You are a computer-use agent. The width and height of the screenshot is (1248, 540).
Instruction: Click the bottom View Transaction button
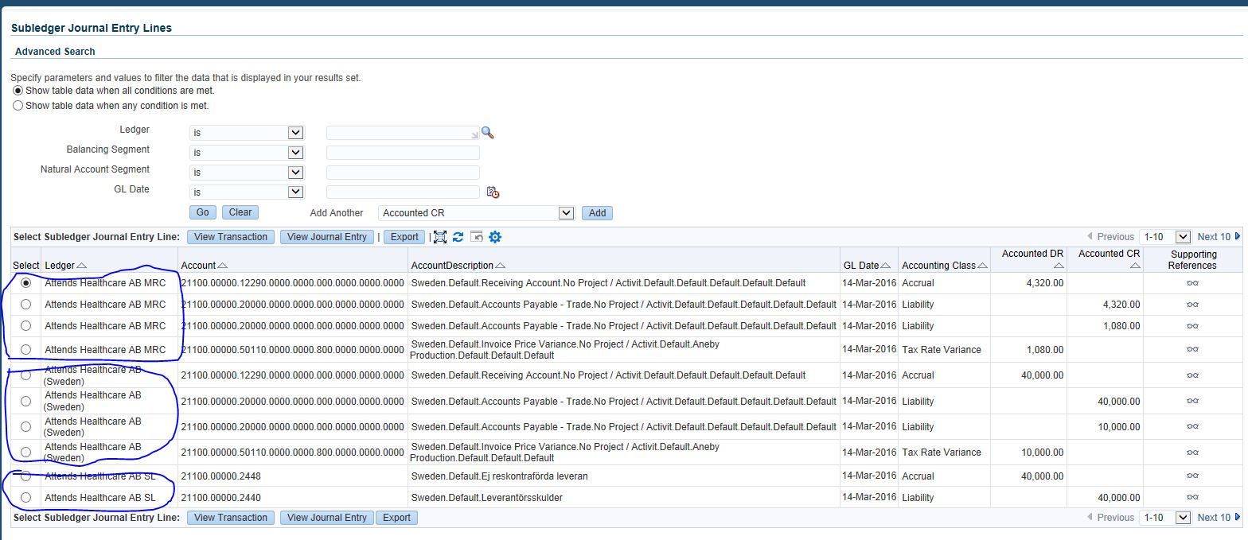point(231,518)
